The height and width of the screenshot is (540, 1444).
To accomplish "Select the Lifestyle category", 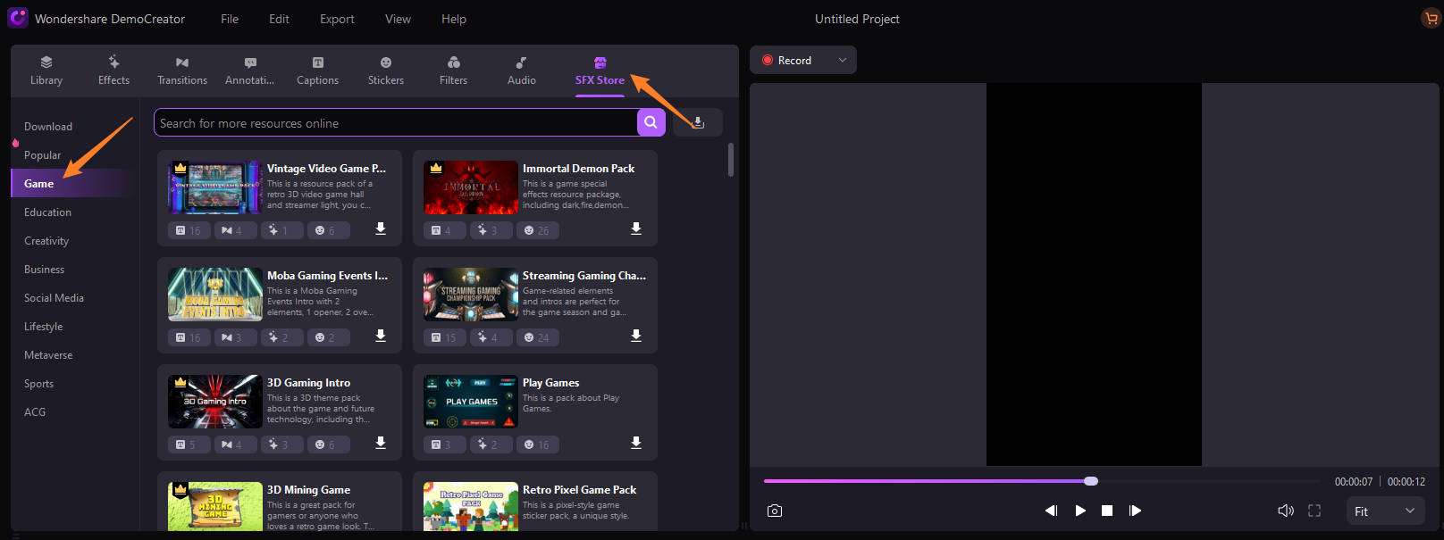I will [x=43, y=327].
